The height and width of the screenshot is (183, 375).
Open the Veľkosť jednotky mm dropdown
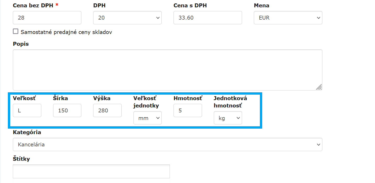coord(147,118)
